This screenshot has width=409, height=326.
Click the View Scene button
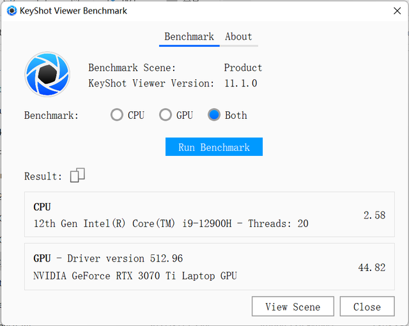pyautogui.click(x=293, y=307)
